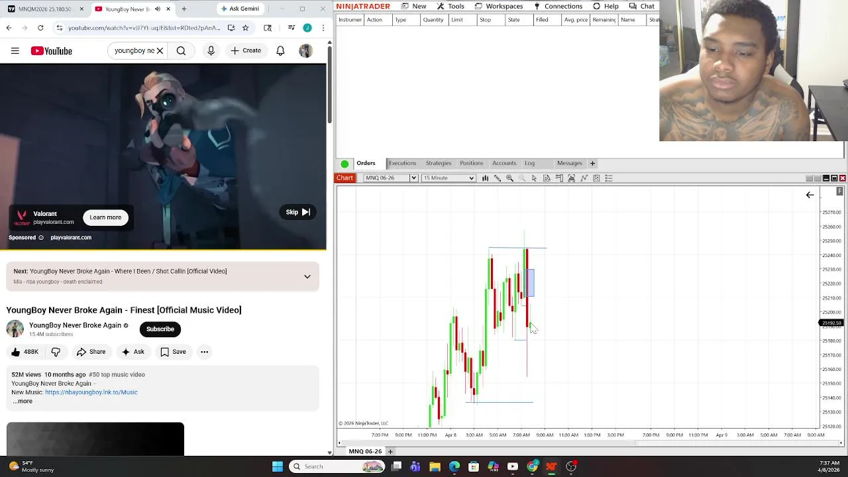Open the Connections menu
This screenshot has height=477, width=848.
558,6
